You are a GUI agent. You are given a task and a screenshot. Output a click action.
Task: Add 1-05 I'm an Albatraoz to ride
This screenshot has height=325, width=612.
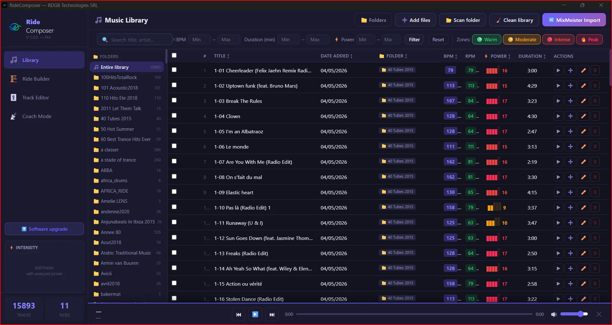point(571,131)
